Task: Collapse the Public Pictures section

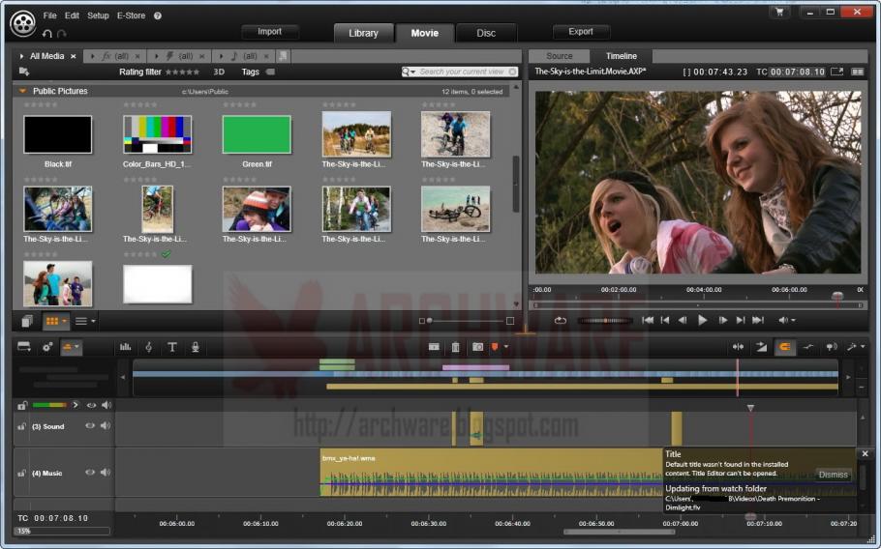Action: [x=23, y=91]
